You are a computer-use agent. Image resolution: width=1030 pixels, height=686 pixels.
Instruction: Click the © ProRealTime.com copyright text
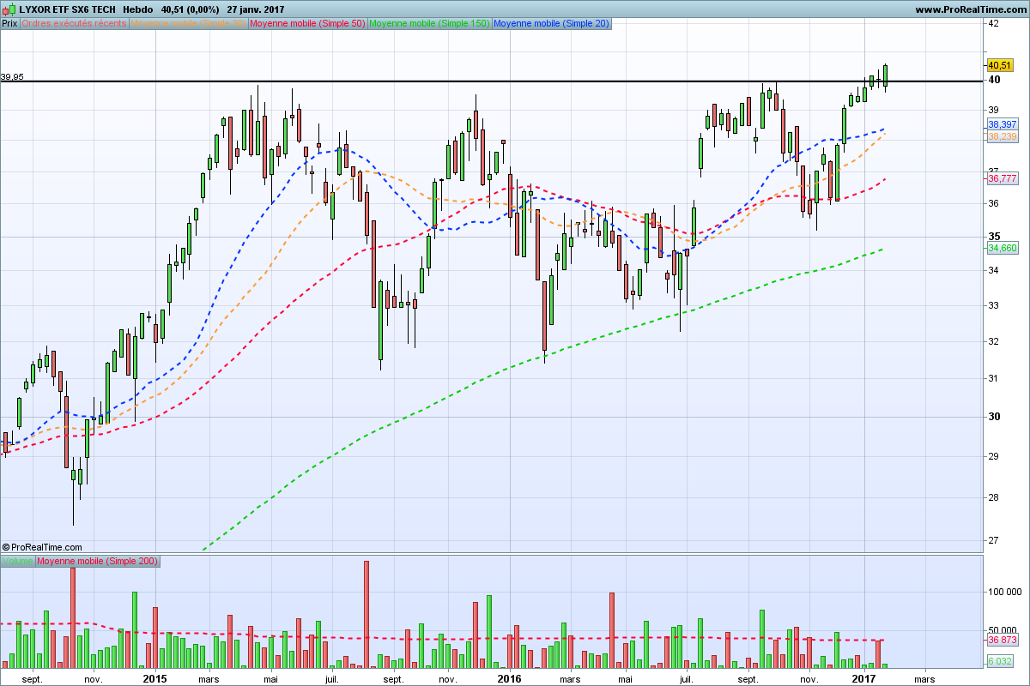[42, 547]
